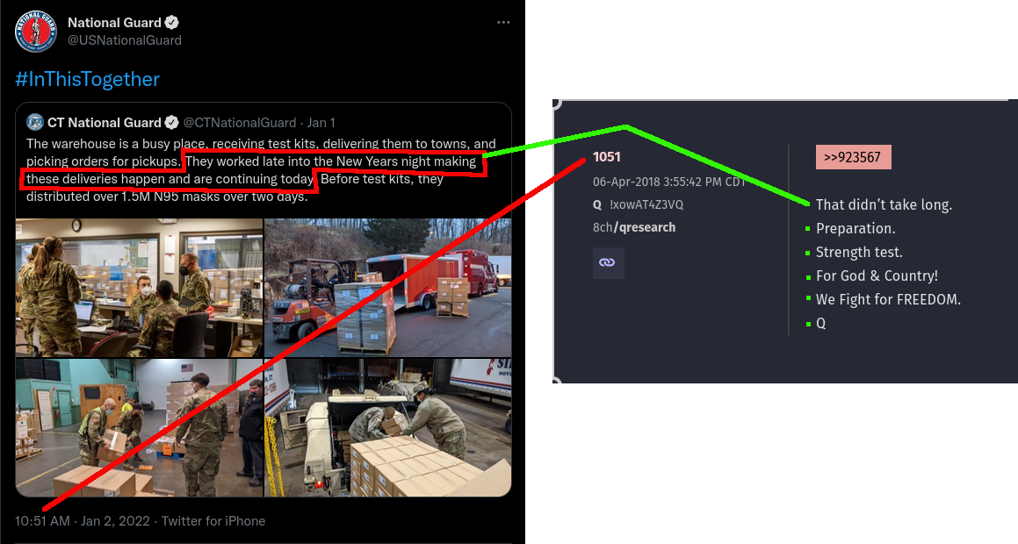
Task: Click the quoted tweet text about the warehouse
Action: (261, 170)
